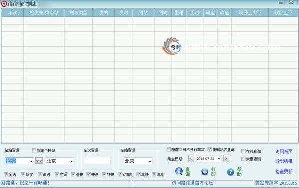Go to next travel date with > button
The height and width of the screenshot is (188, 299).
point(226,159)
